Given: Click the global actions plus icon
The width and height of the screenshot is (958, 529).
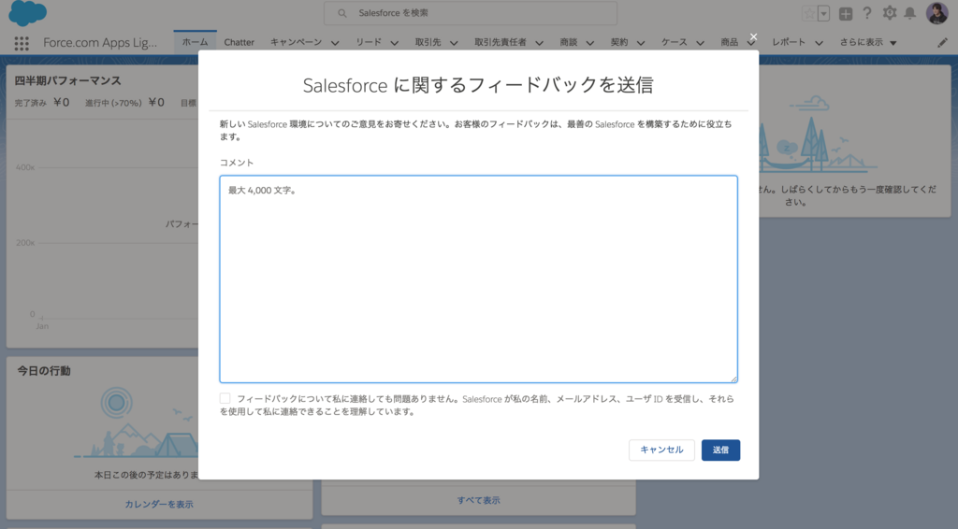Looking at the screenshot, I should pos(846,13).
